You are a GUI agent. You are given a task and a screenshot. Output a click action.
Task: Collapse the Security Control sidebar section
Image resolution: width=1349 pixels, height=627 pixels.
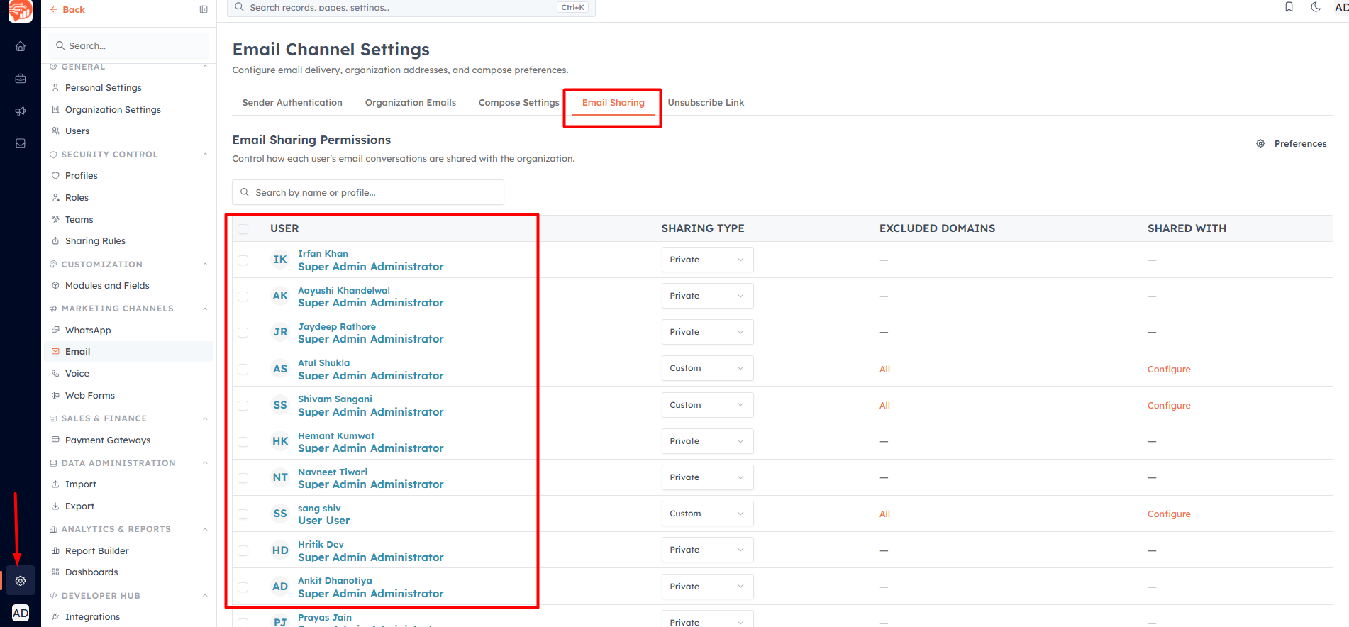point(205,155)
